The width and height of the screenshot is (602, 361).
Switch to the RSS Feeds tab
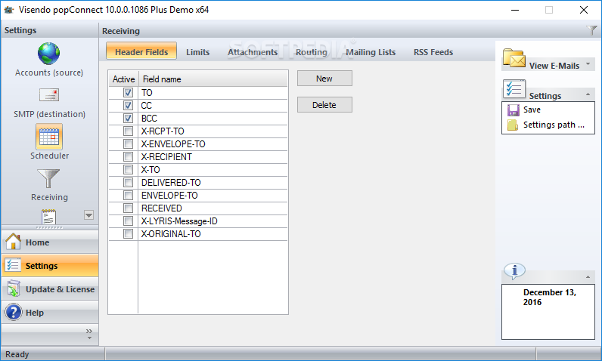click(x=433, y=52)
